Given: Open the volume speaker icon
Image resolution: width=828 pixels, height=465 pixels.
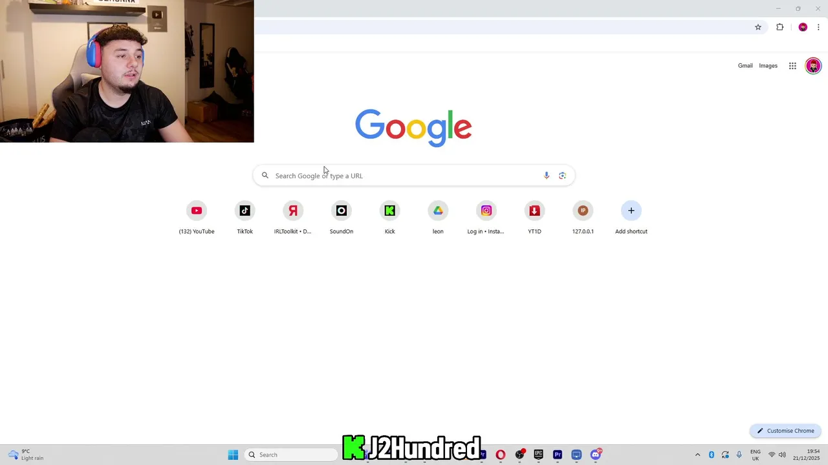Looking at the screenshot, I should click(x=782, y=455).
